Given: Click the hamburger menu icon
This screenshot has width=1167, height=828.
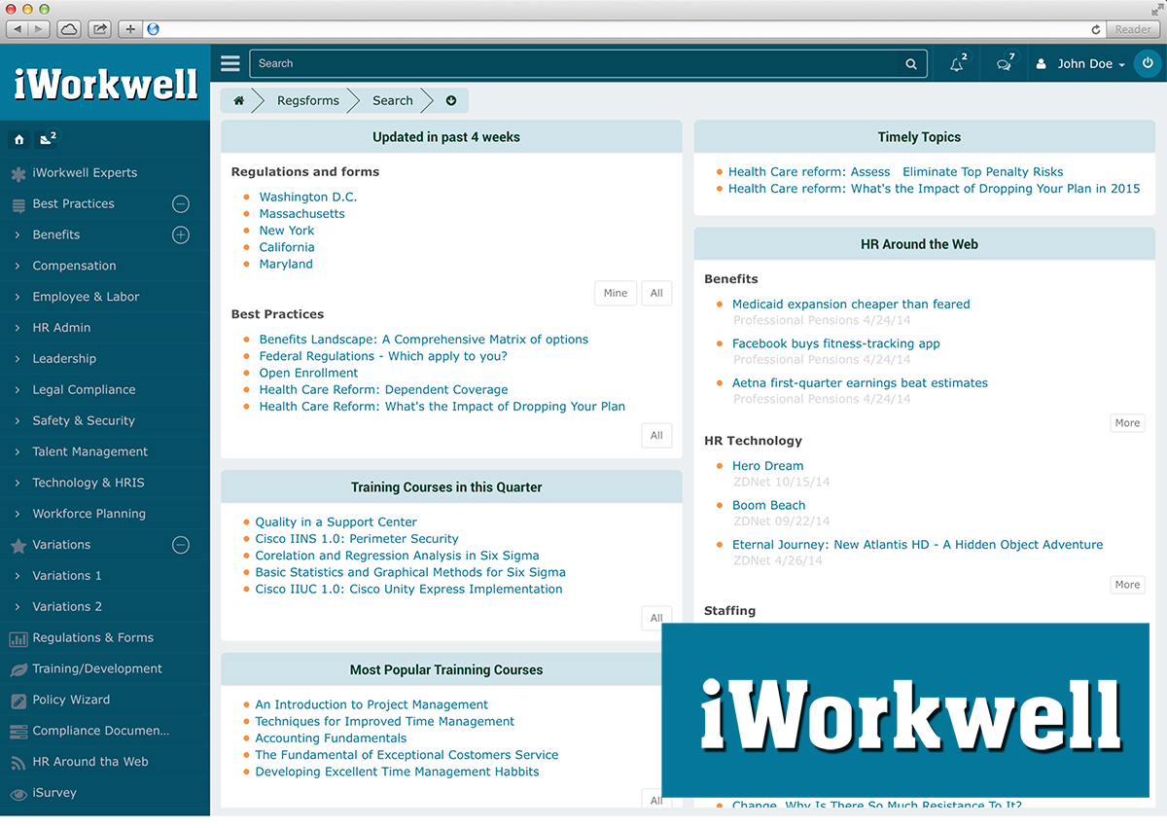Looking at the screenshot, I should (230, 62).
